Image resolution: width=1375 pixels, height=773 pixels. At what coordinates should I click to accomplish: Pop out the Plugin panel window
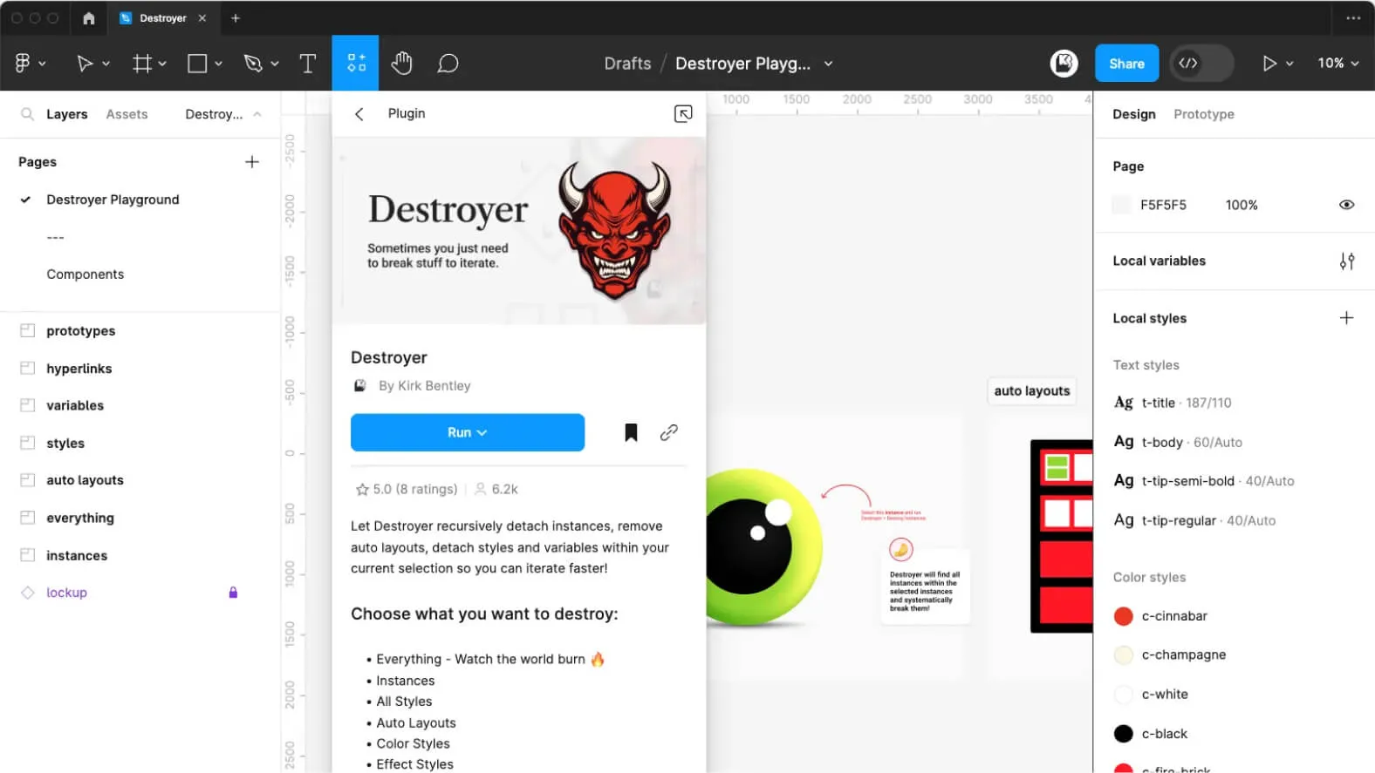pos(683,114)
